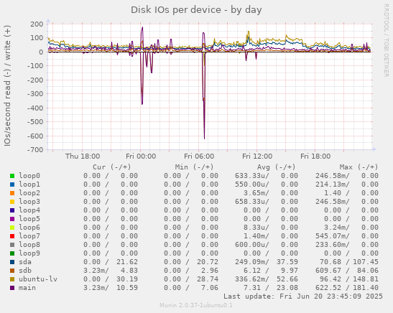This screenshot has width=393, height=313.
Task: Click the Fri 00:00 x-axis label
Action: (141, 156)
